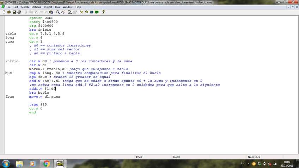Click 'move.w d1,suma' instruction
This screenshot has height=168, width=299.
click(44, 97)
